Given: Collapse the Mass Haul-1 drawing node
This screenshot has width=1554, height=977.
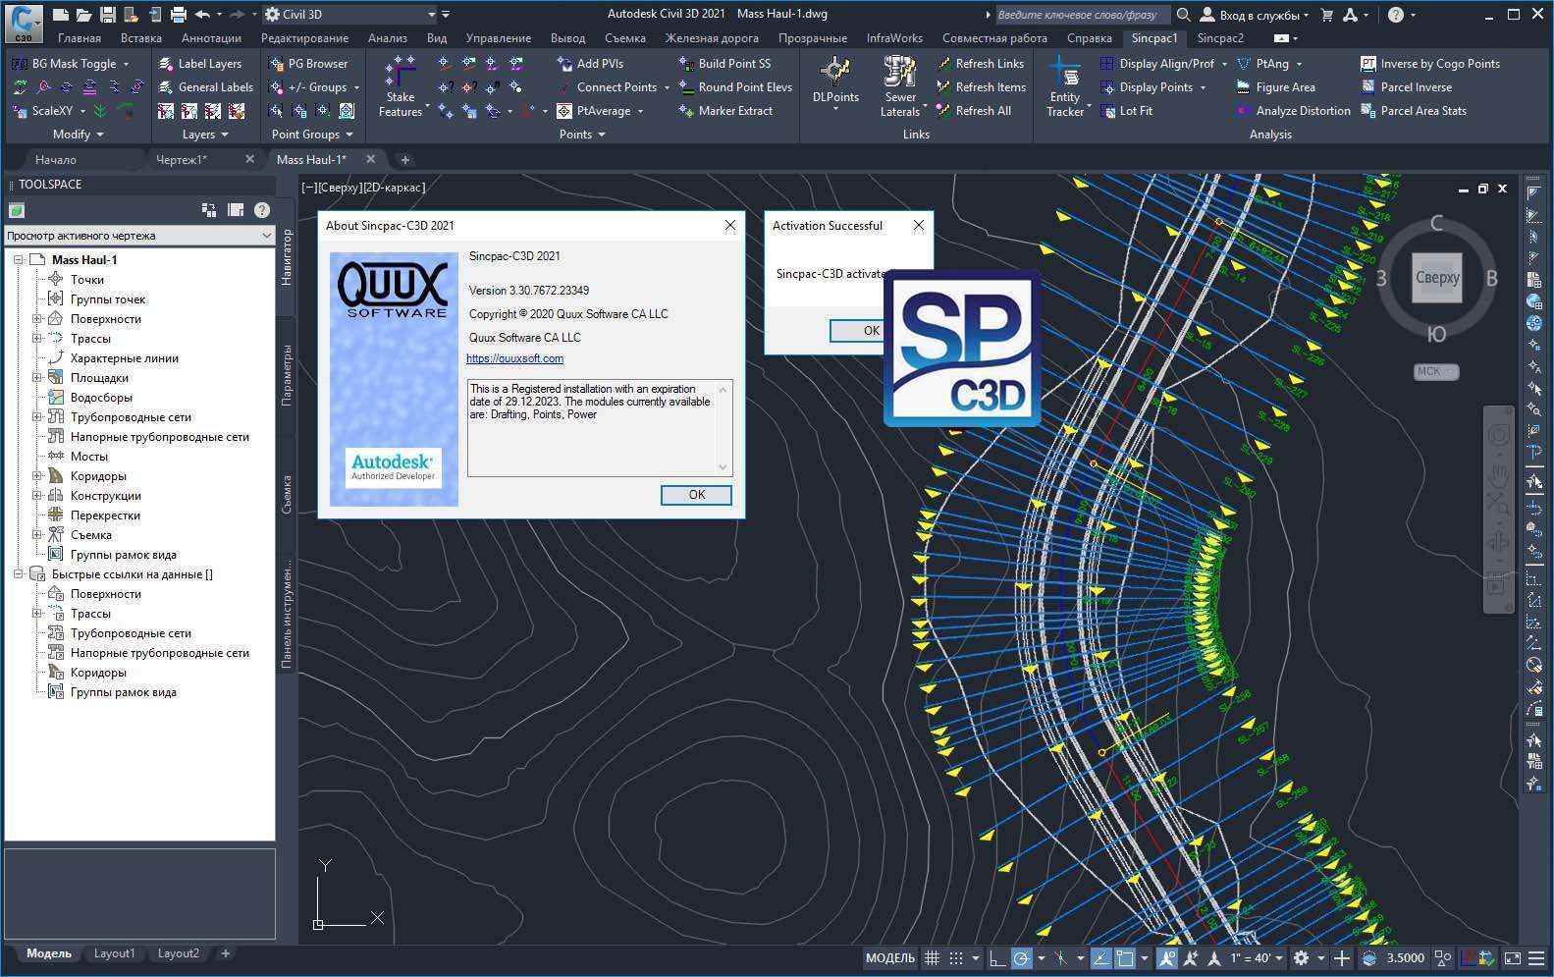Looking at the screenshot, I should 18,259.
